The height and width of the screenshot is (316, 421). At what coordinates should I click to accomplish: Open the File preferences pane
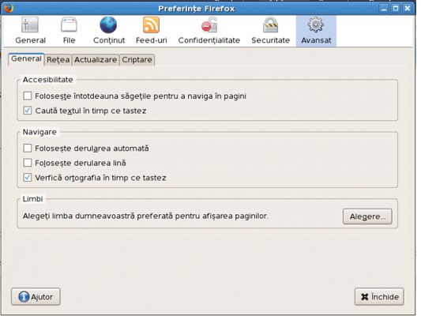(69, 31)
